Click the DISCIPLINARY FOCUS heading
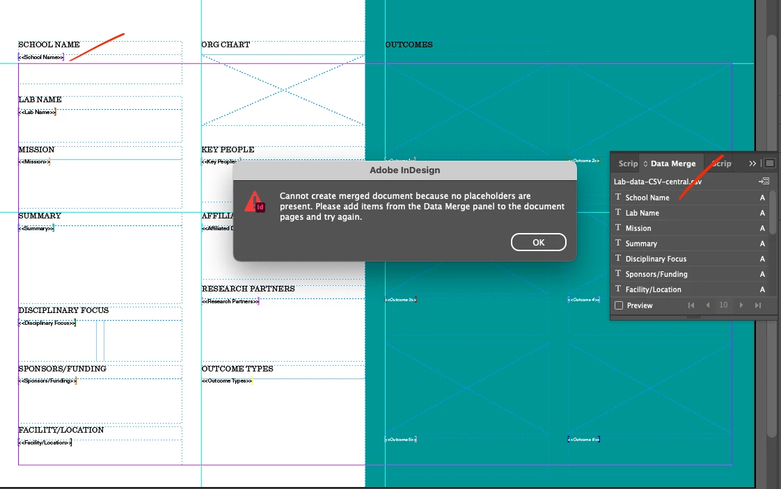The height and width of the screenshot is (489, 781). (x=63, y=310)
